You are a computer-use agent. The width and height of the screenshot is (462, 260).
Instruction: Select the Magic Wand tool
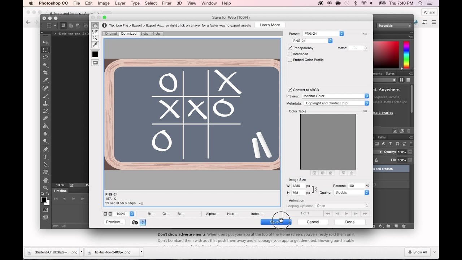[x=45, y=65]
